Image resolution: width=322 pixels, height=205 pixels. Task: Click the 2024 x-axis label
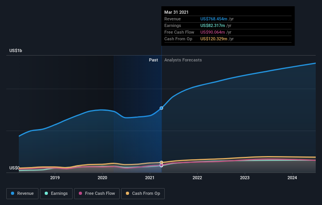pos(292,178)
